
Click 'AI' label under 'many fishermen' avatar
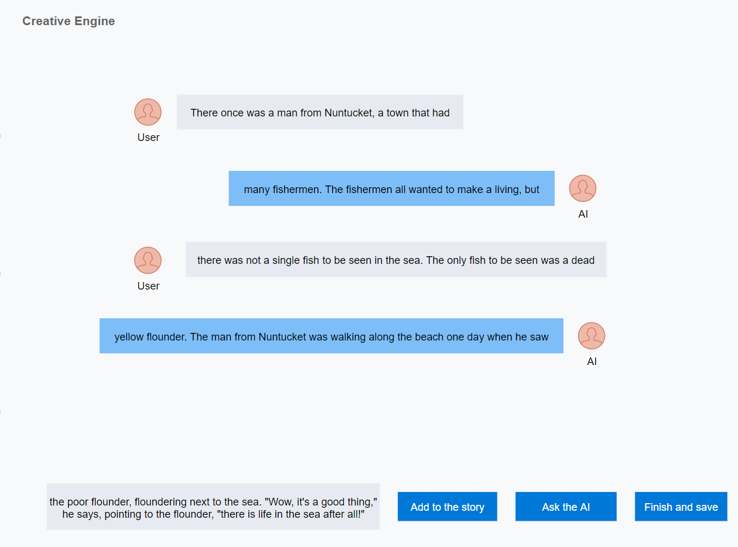pyautogui.click(x=583, y=214)
